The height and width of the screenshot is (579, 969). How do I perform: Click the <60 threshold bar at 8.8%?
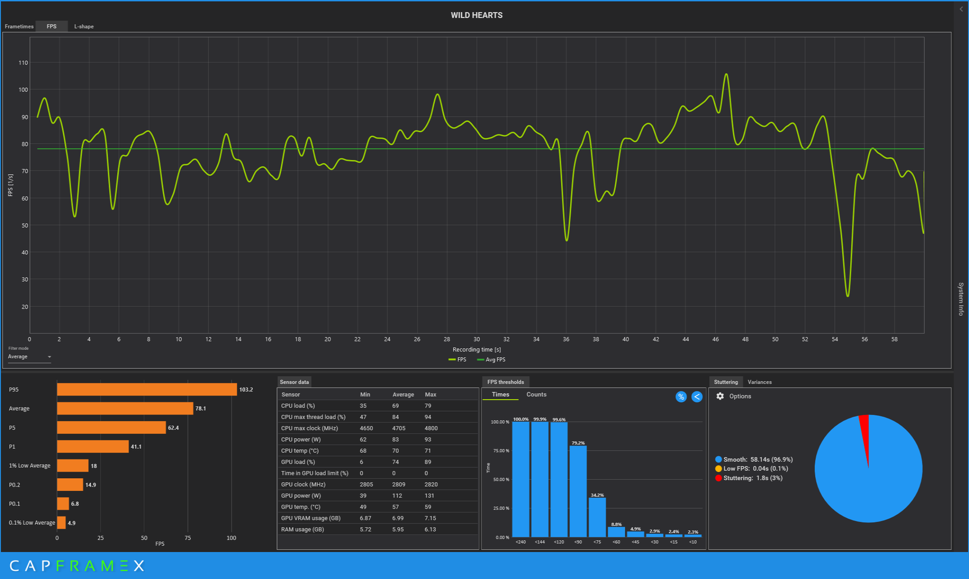(616, 532)
